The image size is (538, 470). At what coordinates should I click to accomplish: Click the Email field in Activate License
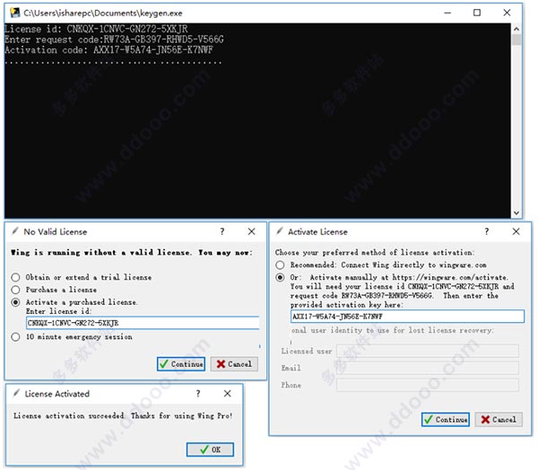(x=428, y=368)
